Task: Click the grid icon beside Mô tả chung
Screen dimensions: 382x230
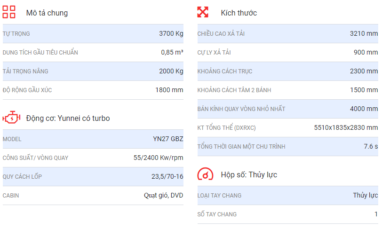Action: (9, 12)
